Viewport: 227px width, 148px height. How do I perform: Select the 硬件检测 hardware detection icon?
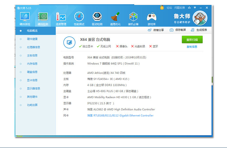[x=43, y=19]
